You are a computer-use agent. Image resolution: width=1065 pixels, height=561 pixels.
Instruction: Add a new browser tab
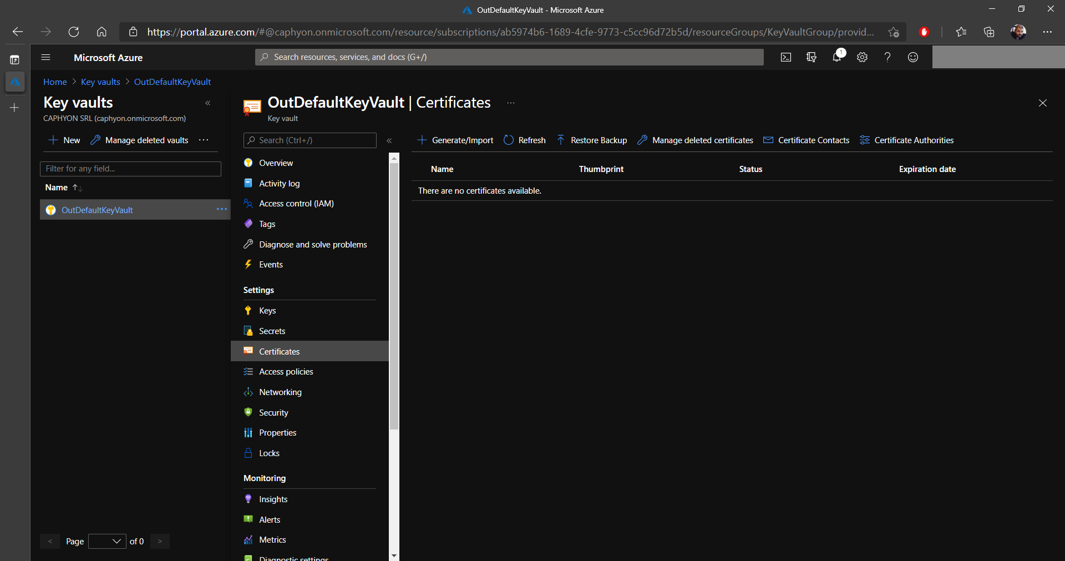pyautogui.click(x=15, y=108)
